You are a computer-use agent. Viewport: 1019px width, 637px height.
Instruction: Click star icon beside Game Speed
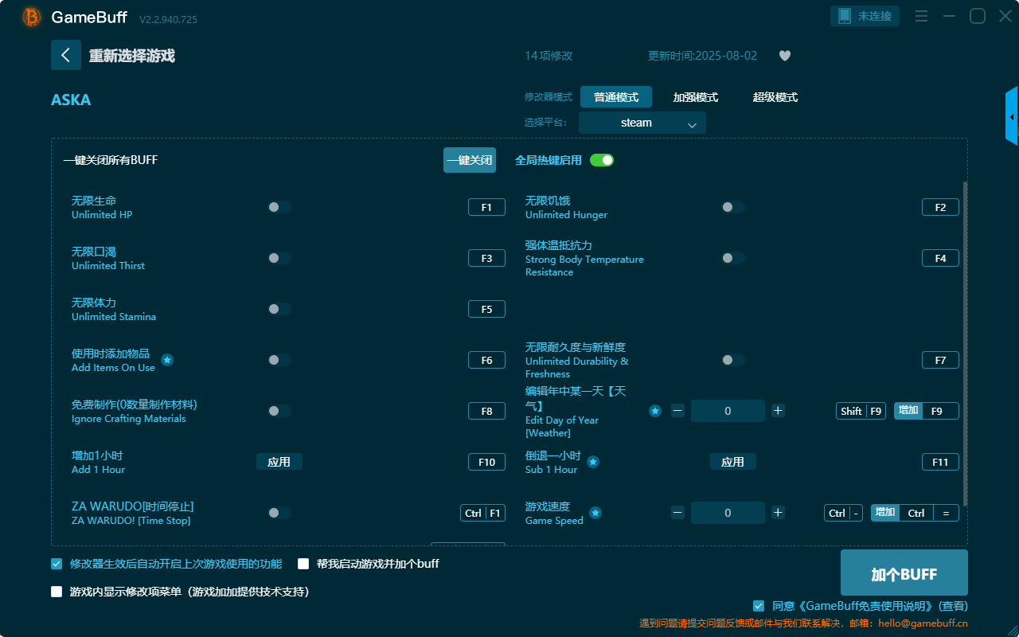[595, 513]
